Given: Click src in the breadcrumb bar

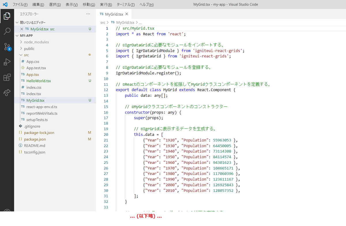Looking at the screenshot, I should (103, 22).
